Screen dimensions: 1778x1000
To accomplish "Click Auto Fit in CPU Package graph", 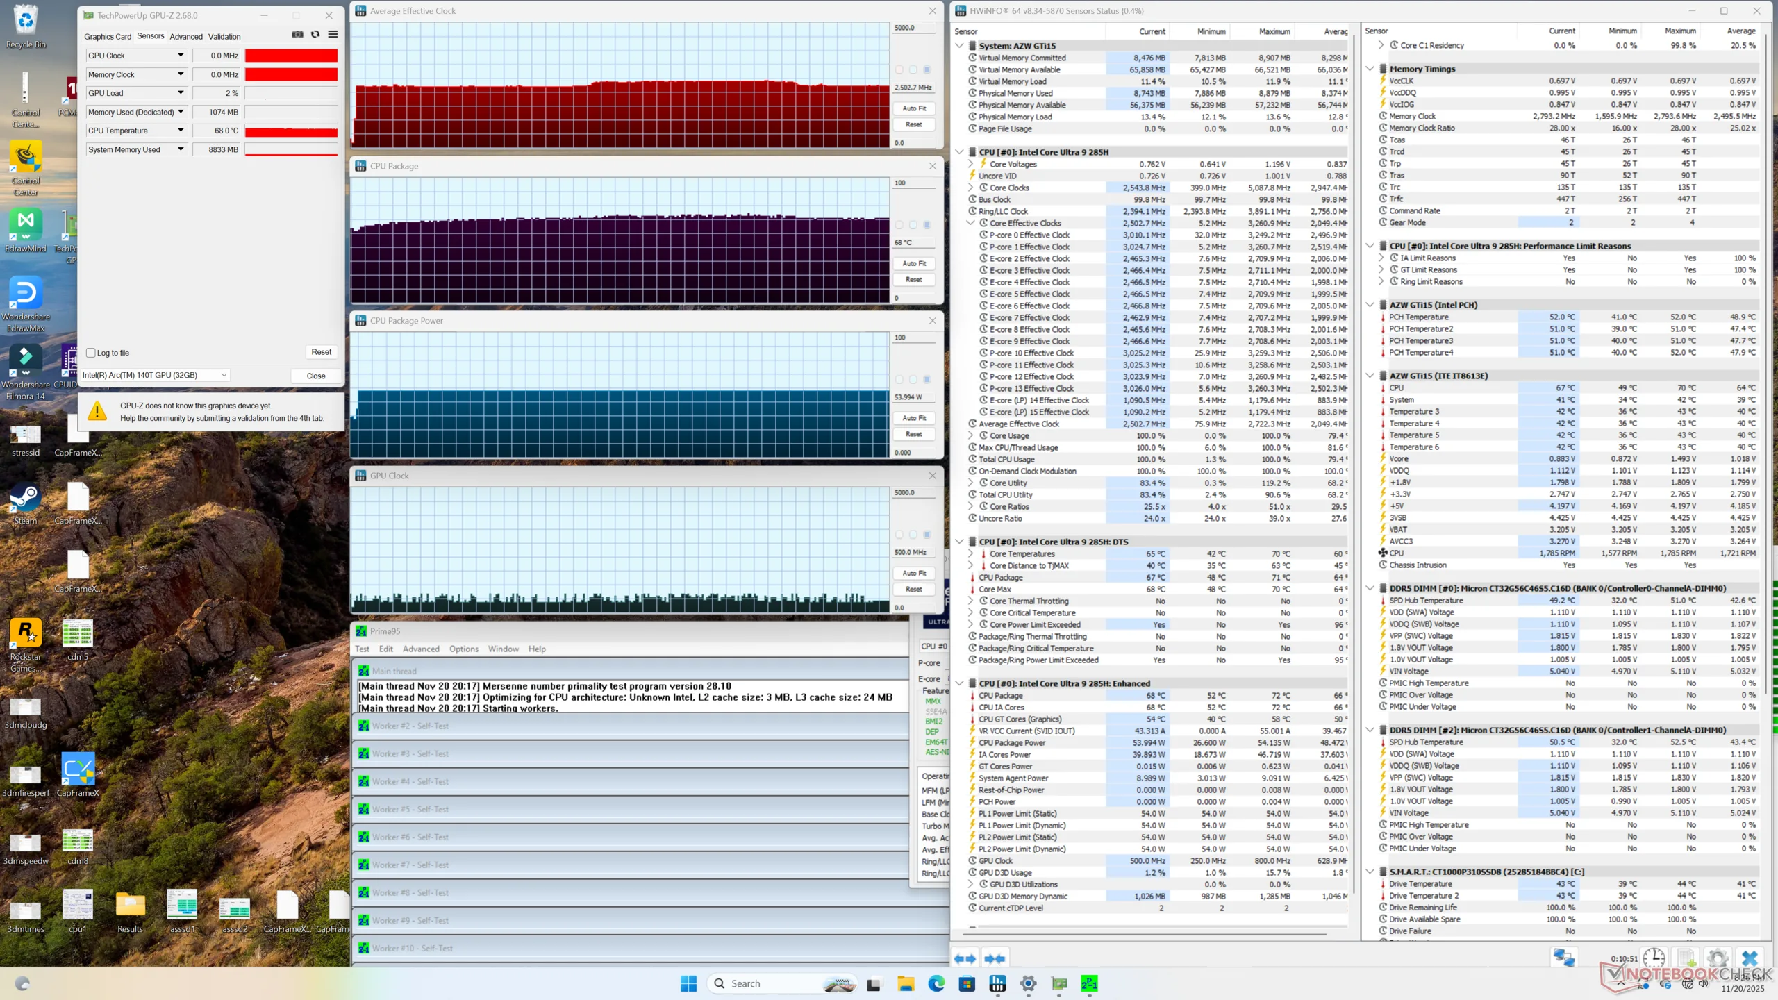I will [914, 263].
